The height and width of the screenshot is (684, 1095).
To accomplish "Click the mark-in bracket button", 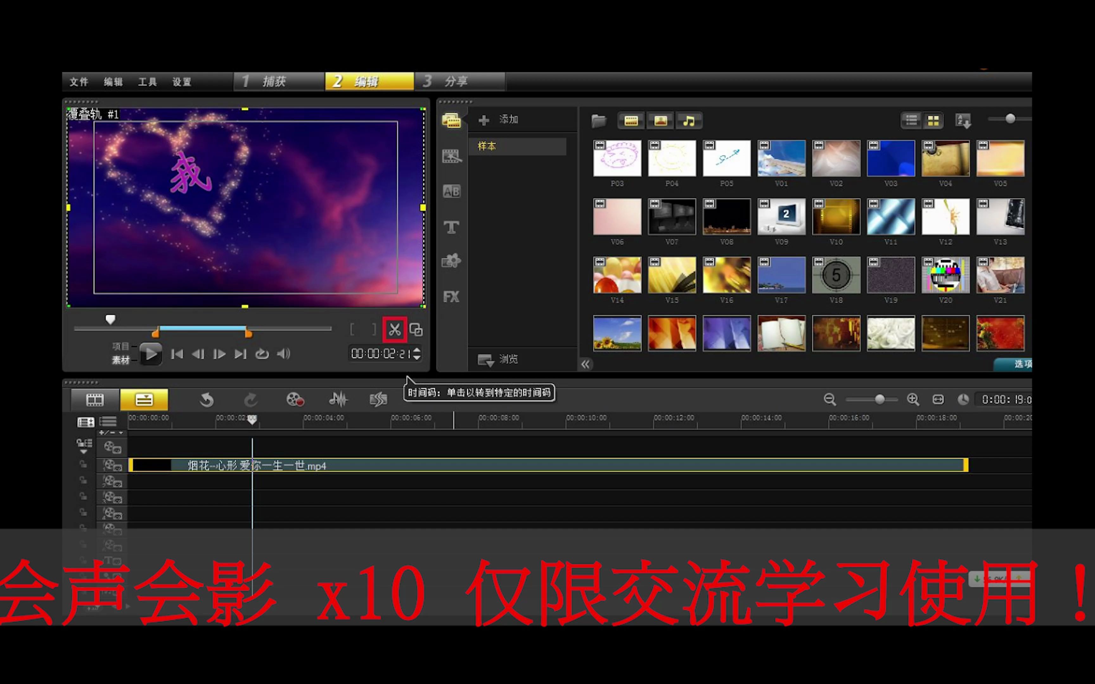I will pos(352,329).
